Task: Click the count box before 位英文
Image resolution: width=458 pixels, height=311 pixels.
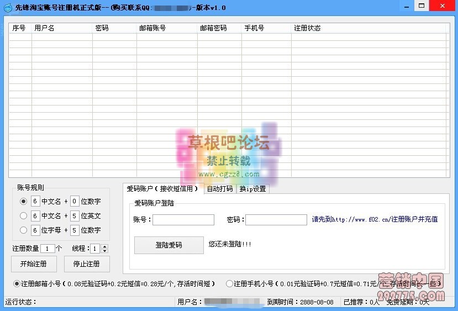Action: click(x=75, y=216)
